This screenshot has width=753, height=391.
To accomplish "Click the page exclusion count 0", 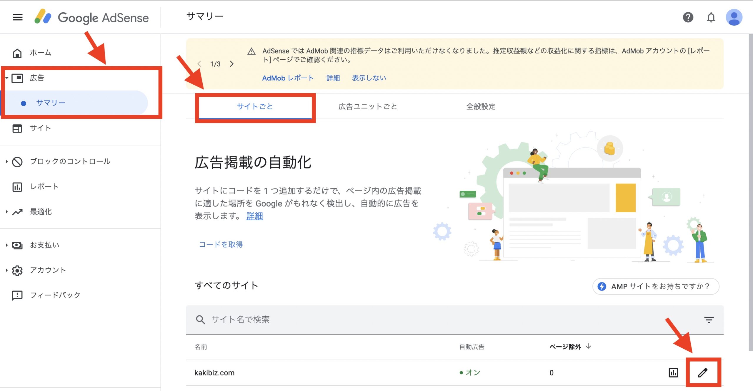I will coord(552,373).
